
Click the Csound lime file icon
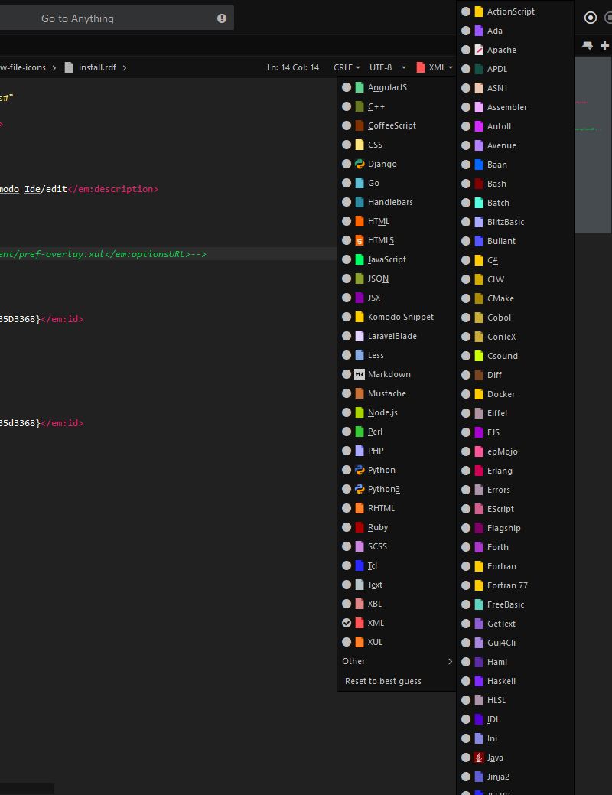pos(479,356)
